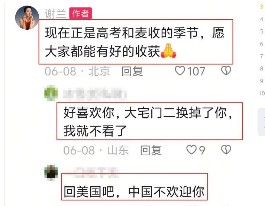Open username 谢兰 profile link

pos(55,13)
